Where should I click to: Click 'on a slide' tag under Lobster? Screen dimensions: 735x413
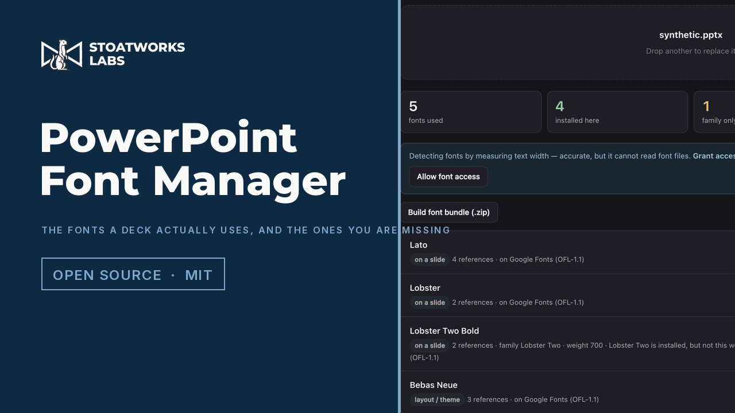430,303
